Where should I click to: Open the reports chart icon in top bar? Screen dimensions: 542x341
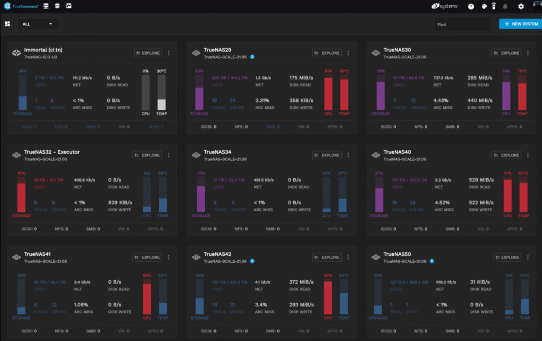coord(69,6)
